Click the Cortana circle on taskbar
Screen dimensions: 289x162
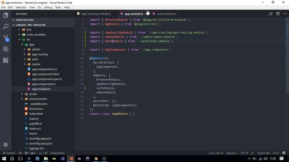point(12,158)
